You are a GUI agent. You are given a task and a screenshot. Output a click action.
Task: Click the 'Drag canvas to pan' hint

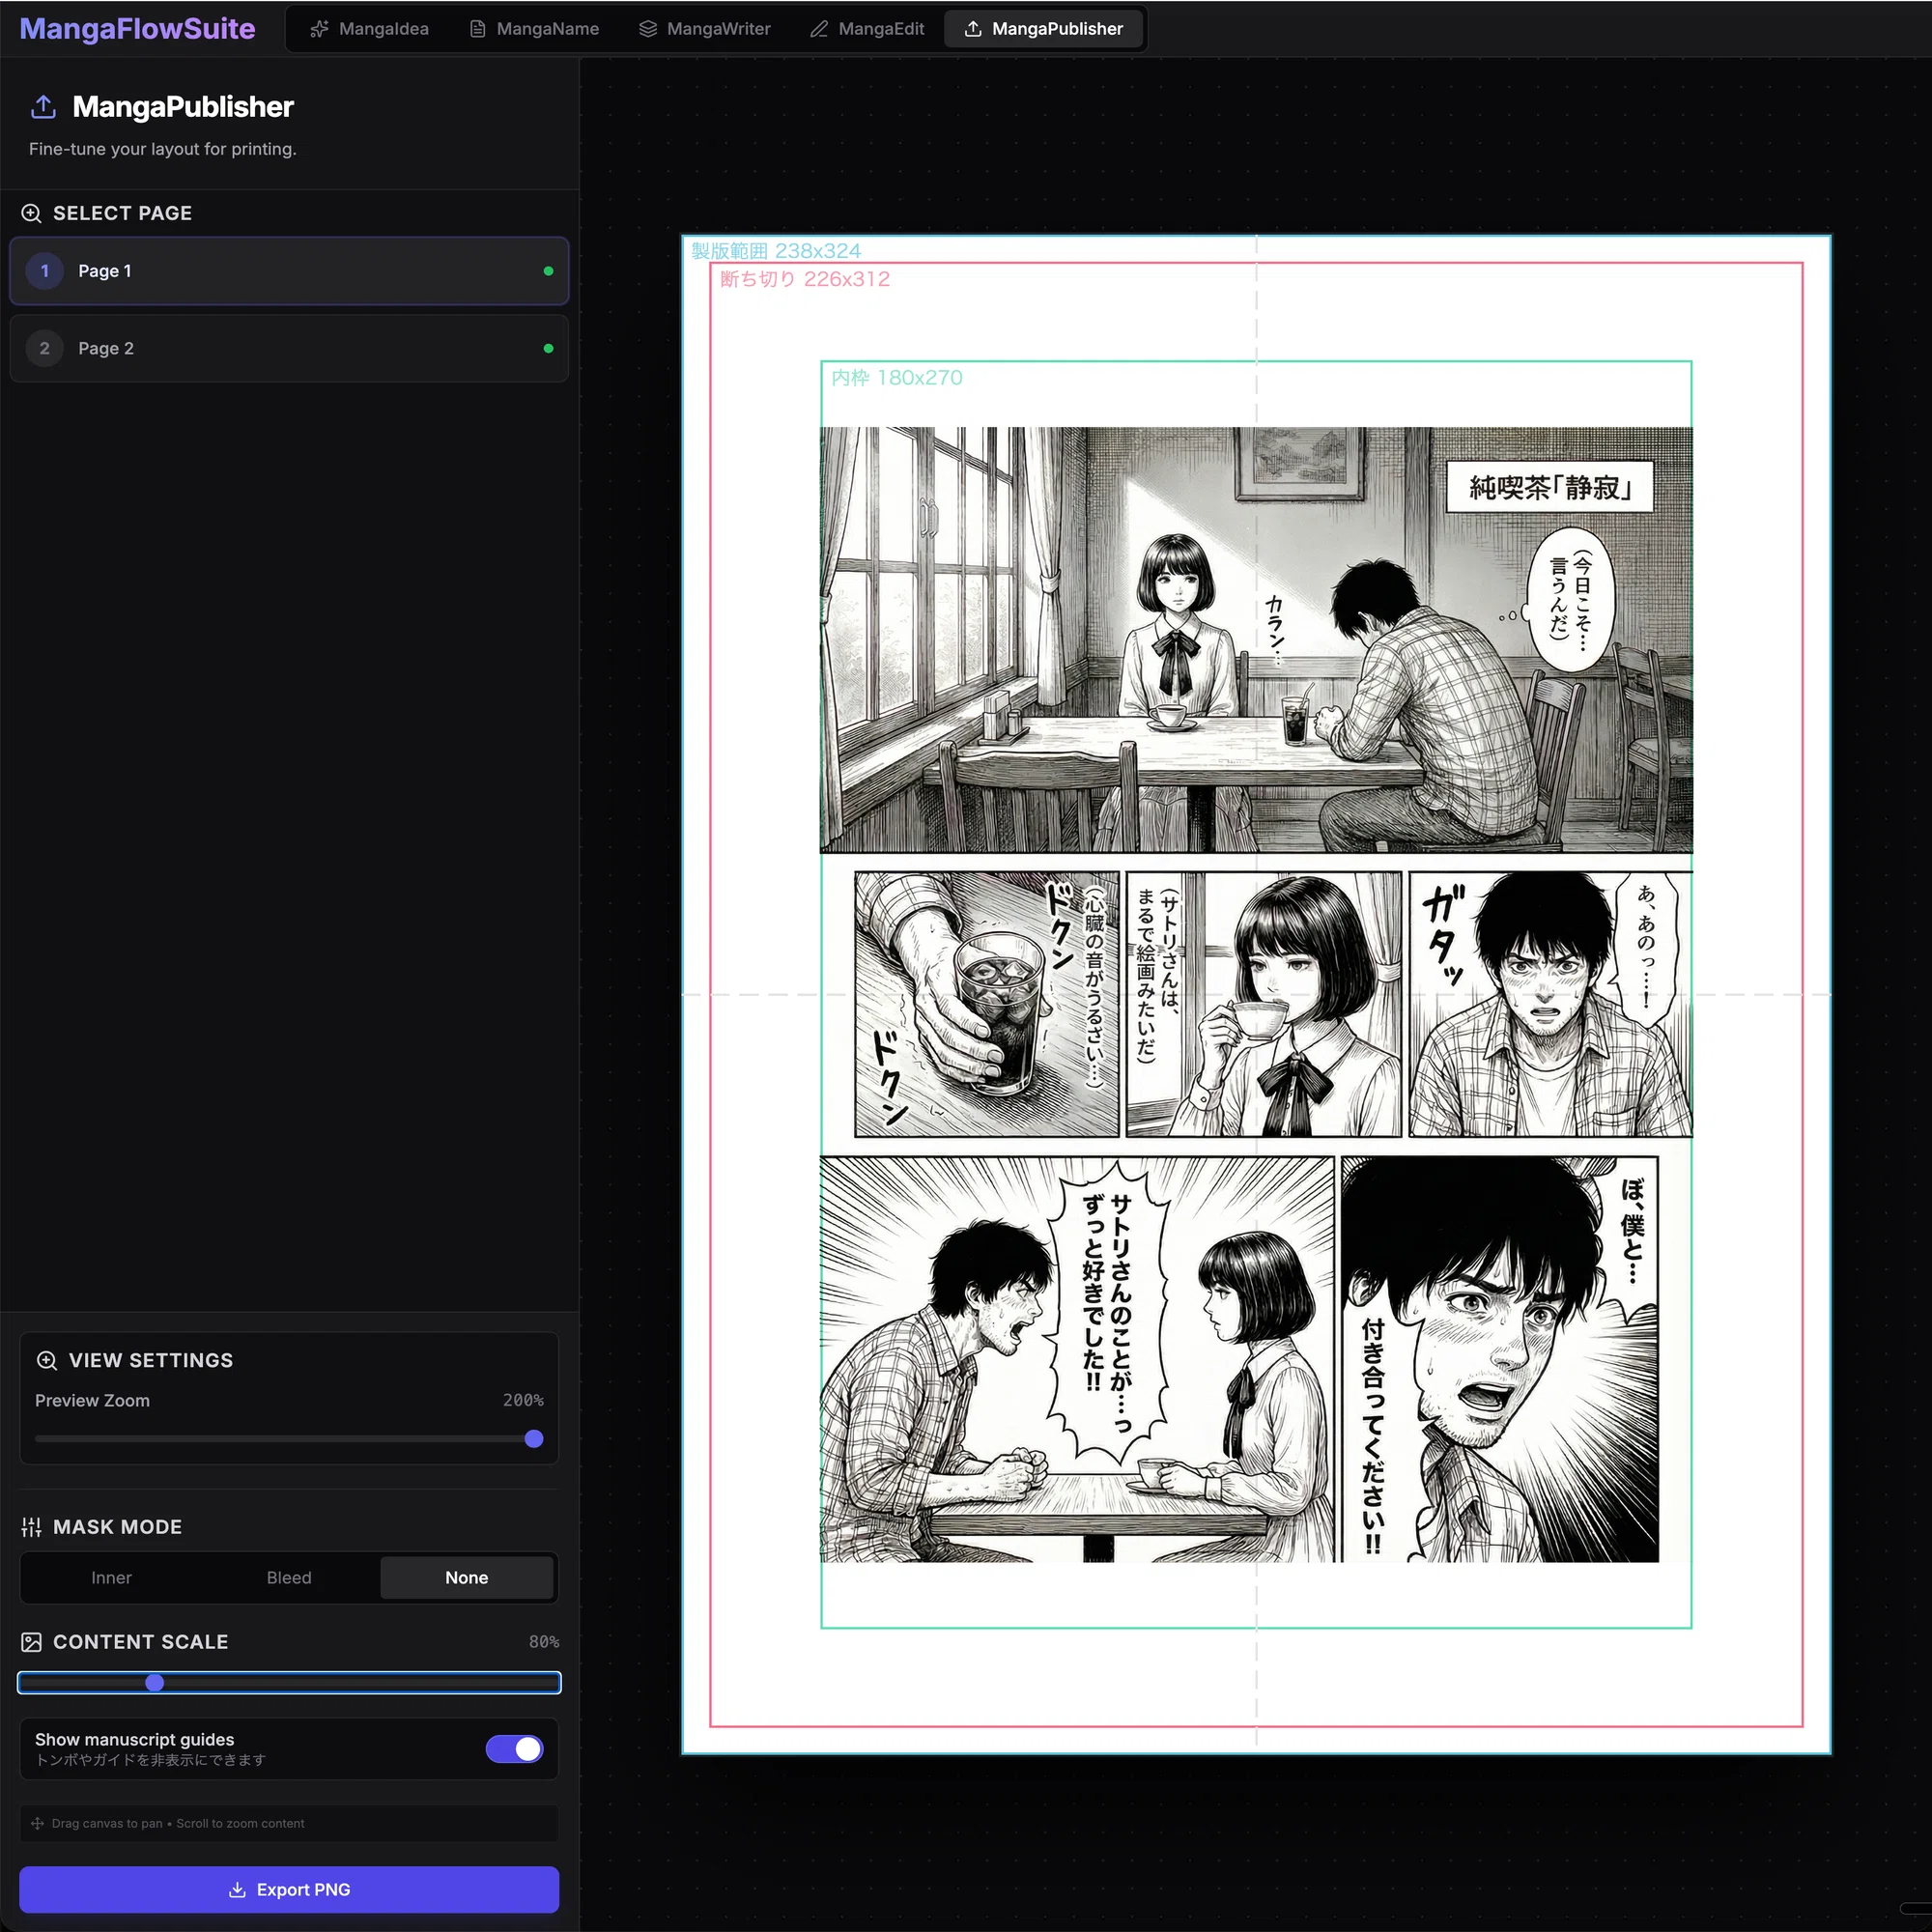178,1823
